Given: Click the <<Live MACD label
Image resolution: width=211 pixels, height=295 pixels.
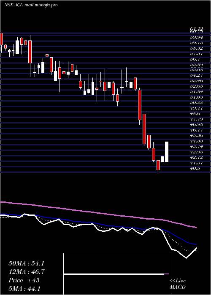Looking at the screenshot, I should coord(178,284).
